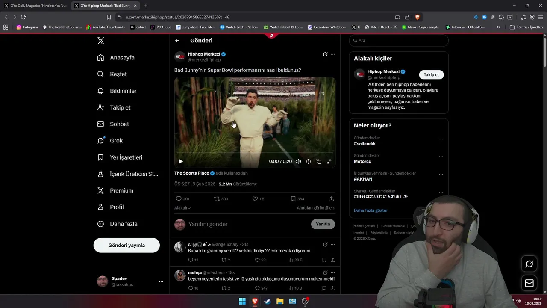The width and height of the screenshot is (547, 308).
Task: Open a new browser tab
Action: 146,6
